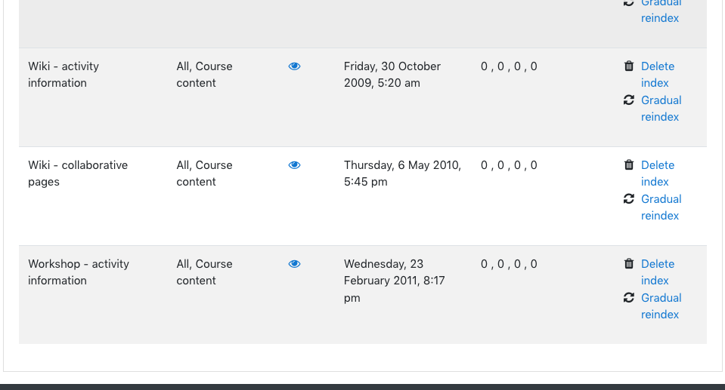The height and width of the screenshot is (390, 725).
Task: Click trash icon for Wiki - collaborative pages
Action: 629,164
